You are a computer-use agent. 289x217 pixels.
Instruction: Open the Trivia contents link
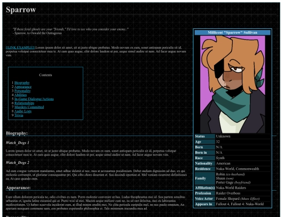click(x=19, y=115)
